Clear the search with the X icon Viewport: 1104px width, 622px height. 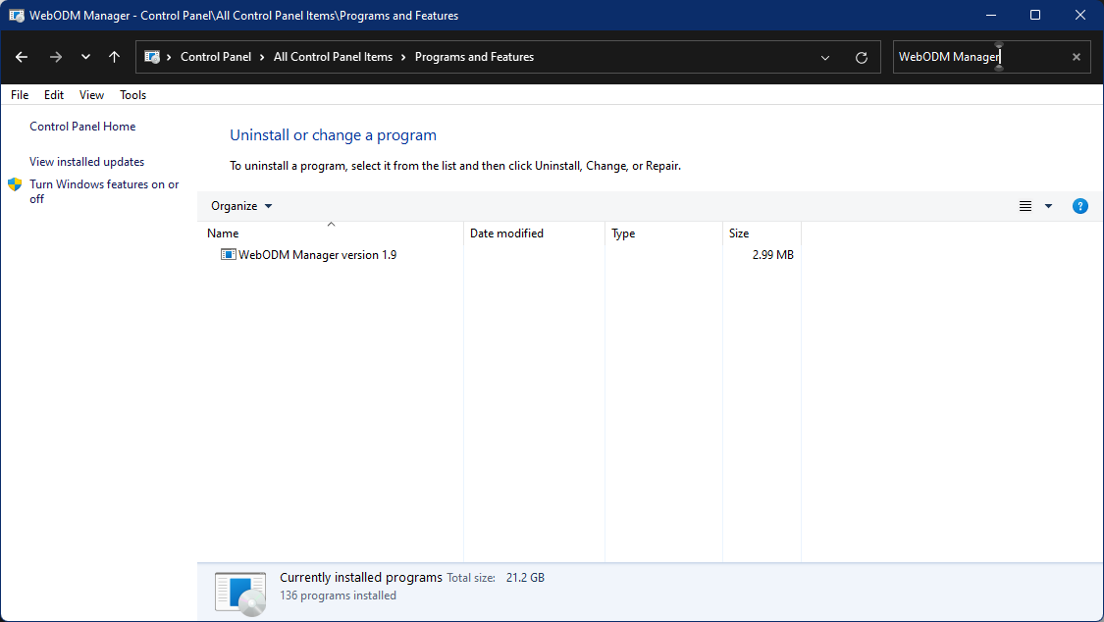coord(1076,57)
